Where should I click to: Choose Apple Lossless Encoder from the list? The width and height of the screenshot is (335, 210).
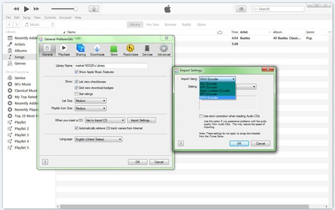[217, 91]
